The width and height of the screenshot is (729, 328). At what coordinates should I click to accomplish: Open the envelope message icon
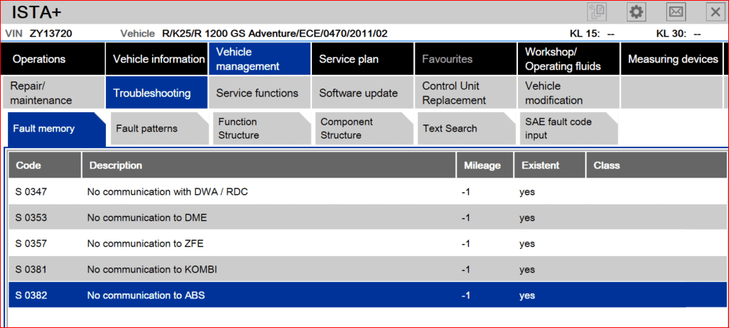point(676,12)
